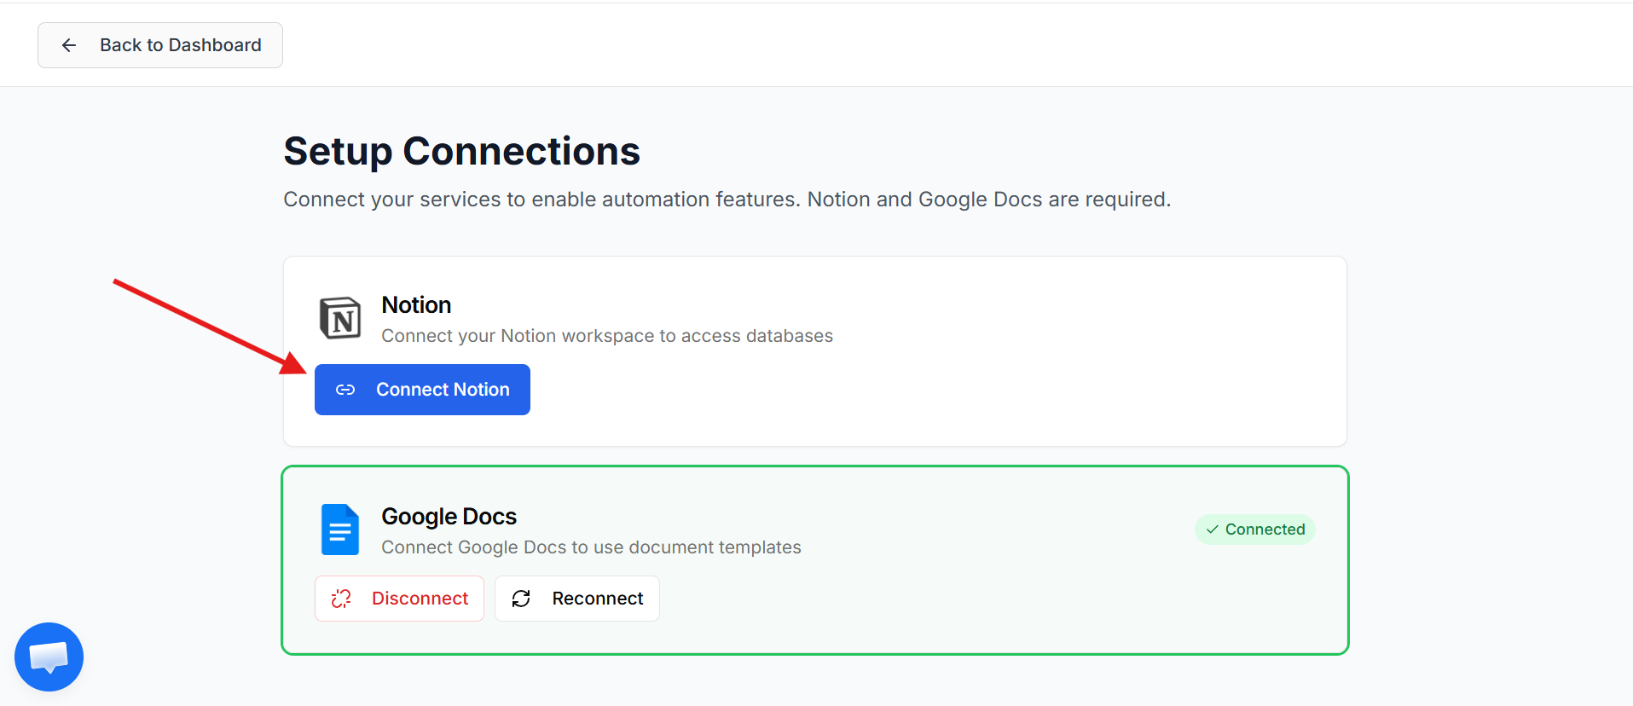This screenshot has height=706, width=1633.
Task: Click the 'Notion' card title
Action: click(416, 305)
